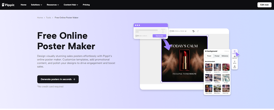
Task: Pick the Christmas cabin background in middle row
Action: 209,78
